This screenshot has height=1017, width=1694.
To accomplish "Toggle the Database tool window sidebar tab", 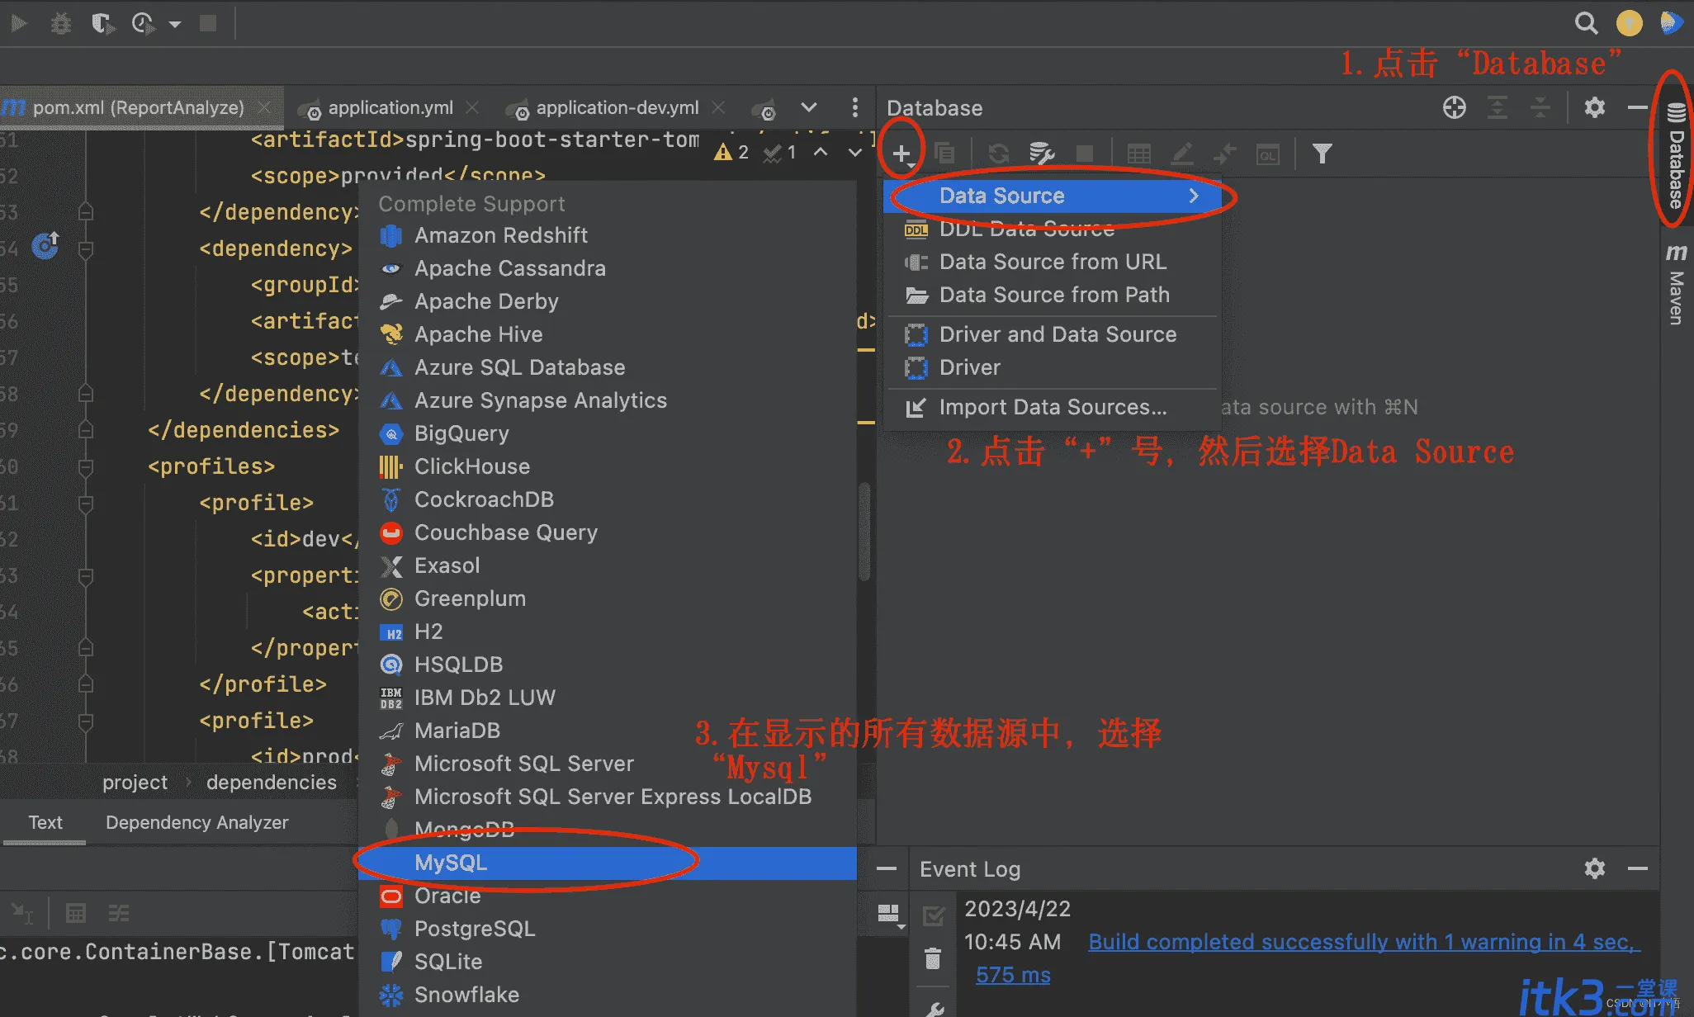I will [x=1676, y=155].
